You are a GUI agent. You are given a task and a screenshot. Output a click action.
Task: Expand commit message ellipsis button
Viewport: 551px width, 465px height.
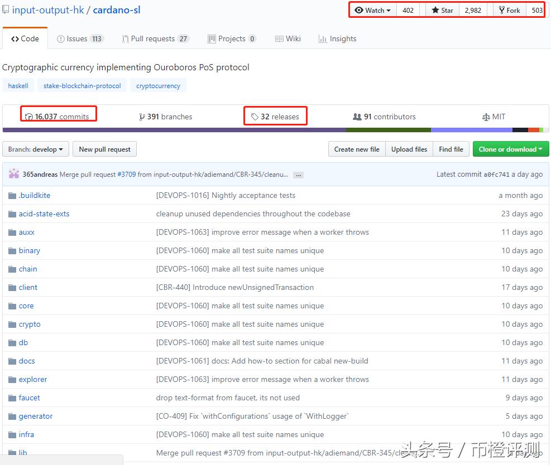point(299,175)
